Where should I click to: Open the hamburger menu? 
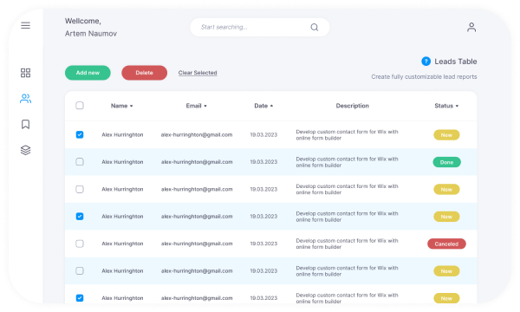coord(25,25)
